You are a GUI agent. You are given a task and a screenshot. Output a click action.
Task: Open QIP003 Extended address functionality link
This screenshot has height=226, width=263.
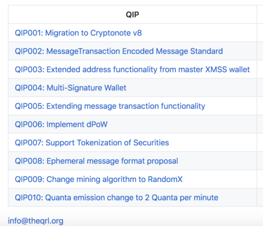(x=132, y=69)
